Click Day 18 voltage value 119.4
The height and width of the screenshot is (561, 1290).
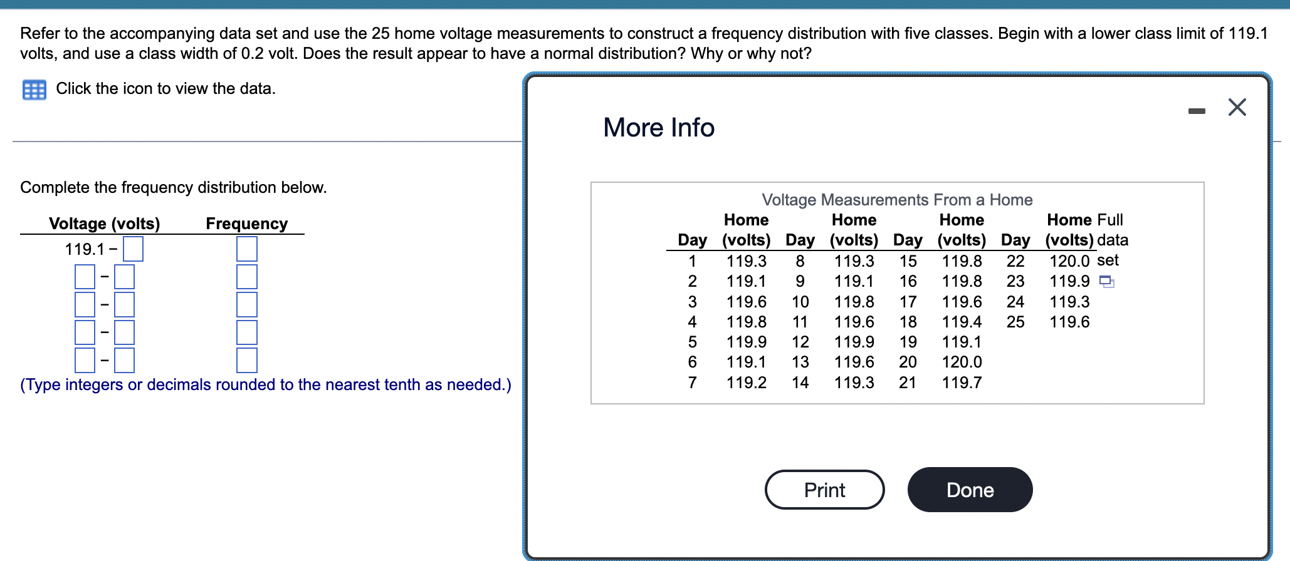click(962, 322)
